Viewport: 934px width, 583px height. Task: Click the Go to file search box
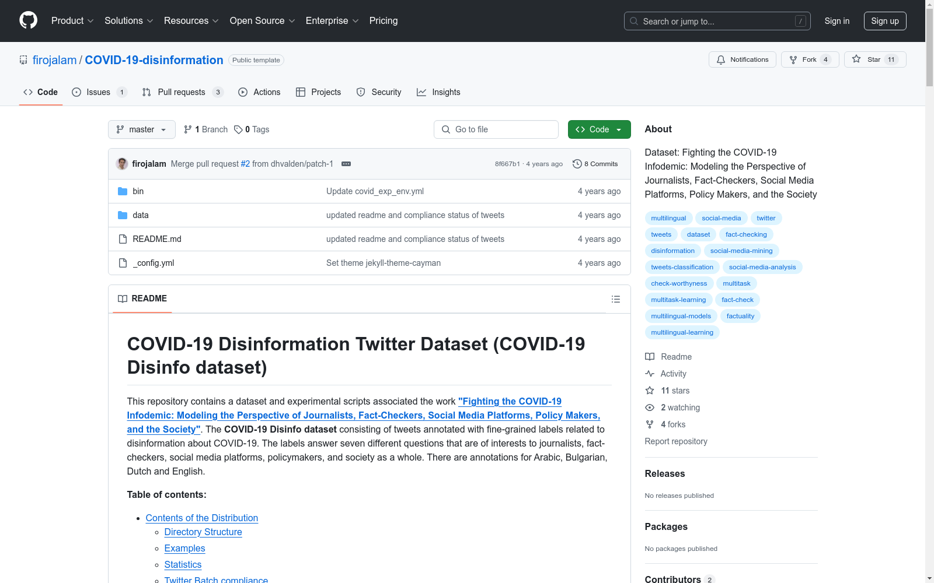tap(496, 129)
